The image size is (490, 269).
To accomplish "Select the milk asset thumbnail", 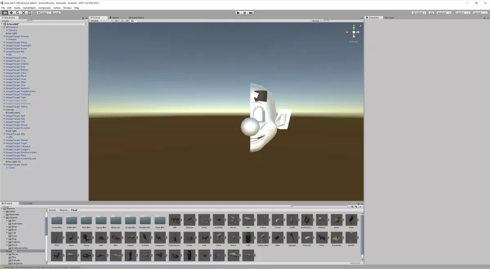I will coord(248,238).
